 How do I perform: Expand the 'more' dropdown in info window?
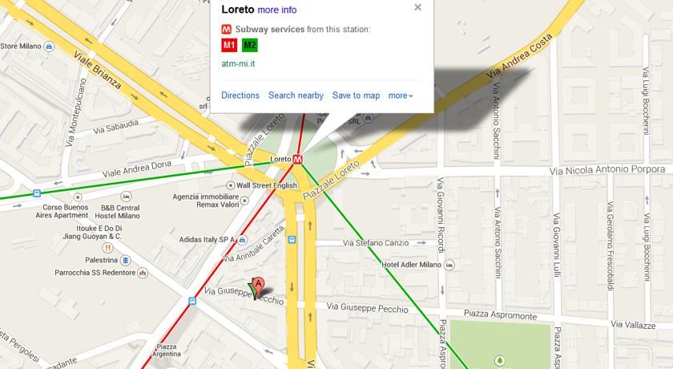pyautogui.click(x=401, y=95)
